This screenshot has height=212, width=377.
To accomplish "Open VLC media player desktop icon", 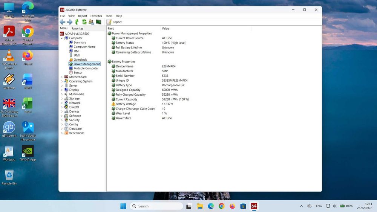I will pos(9,59).
